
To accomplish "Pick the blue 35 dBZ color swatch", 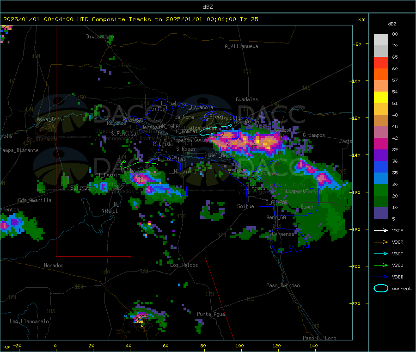I will (381, 167).
